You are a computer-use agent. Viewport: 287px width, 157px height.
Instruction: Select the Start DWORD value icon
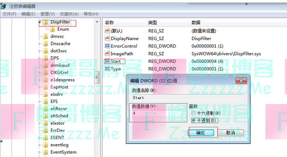107,61
